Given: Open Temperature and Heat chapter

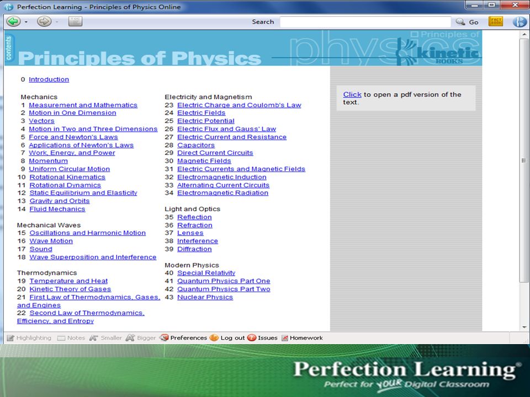Looking at the screenshot, I should point(68,281).
